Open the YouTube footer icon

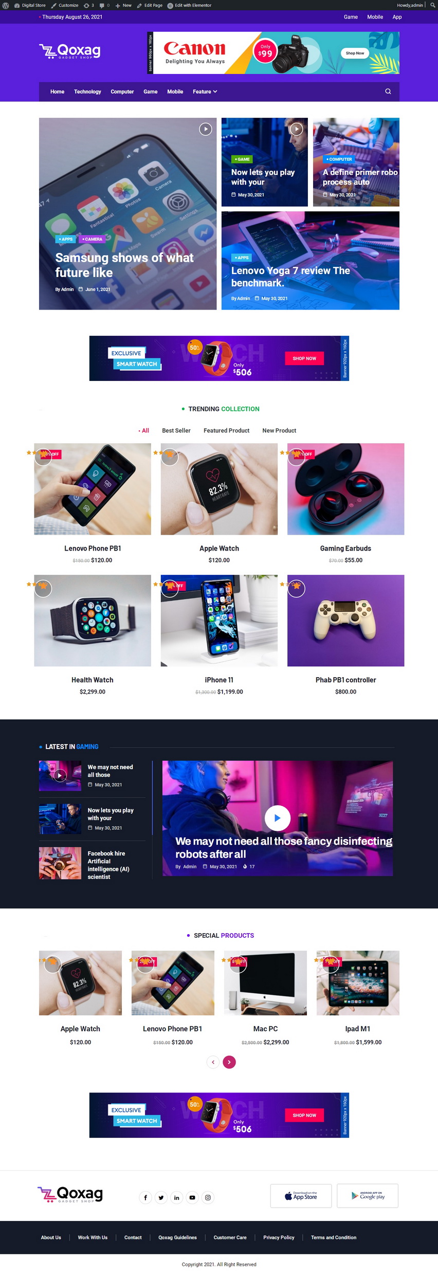pyautogui.click(x=192, y=1197)
